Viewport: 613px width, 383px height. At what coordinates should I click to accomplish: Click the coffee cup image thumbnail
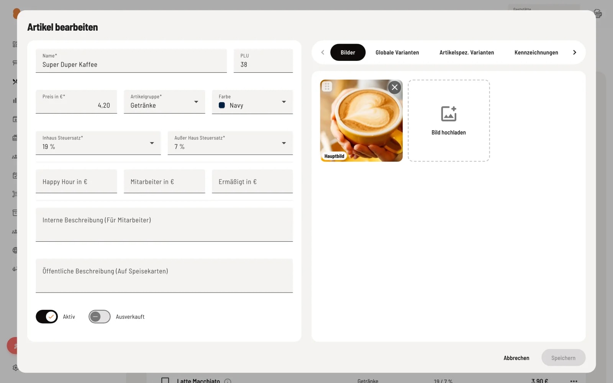tap(361, 121)
